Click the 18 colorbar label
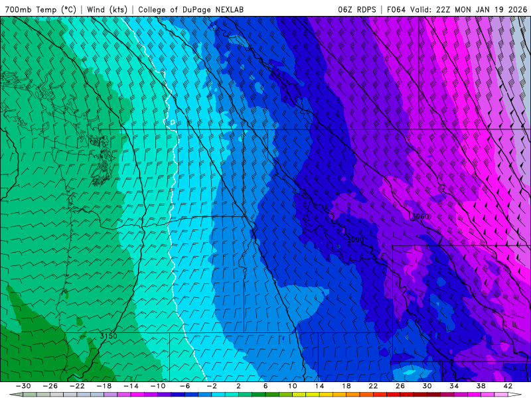Image resolution: width=531 pixels, height=398 pixels. point(346,386)
